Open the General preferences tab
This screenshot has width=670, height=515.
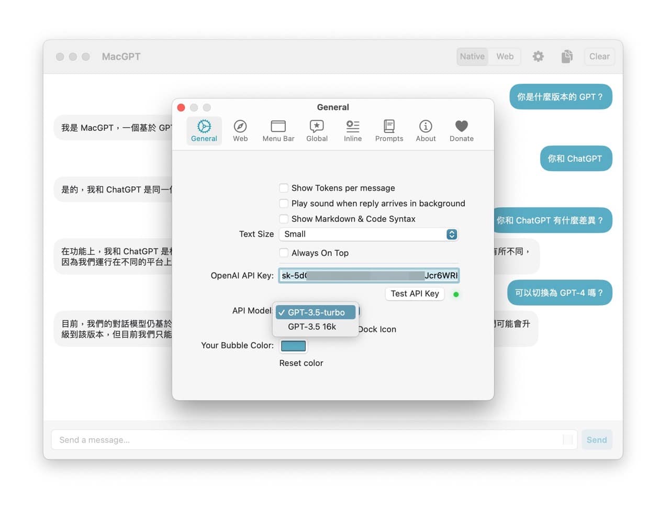tap(204, 131)
